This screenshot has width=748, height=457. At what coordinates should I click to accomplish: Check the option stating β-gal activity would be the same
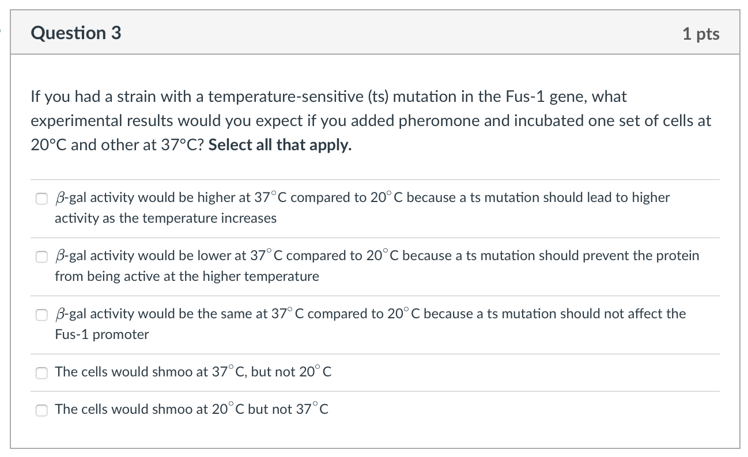[x=41, y=315]
